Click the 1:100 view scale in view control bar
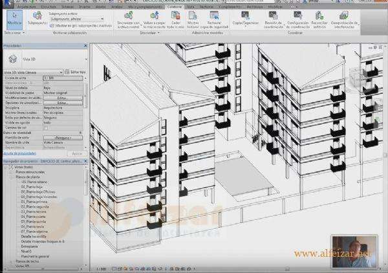Viewport: 388px width, 273px height. pyautogui.click(x=102, y=268)
